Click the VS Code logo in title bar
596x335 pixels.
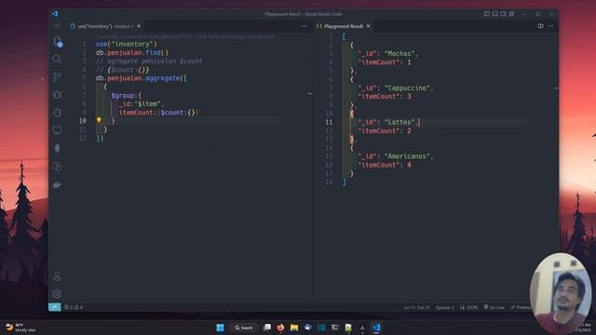55,14
